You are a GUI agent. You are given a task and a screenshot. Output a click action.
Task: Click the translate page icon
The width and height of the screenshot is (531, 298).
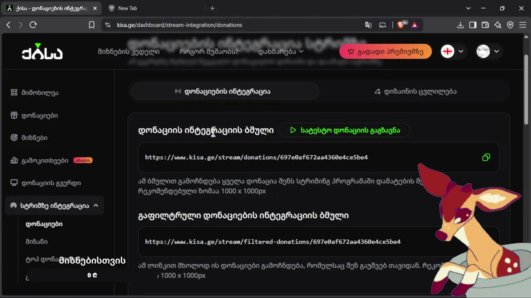[368, 25]
